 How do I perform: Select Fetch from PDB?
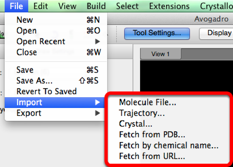click(x=152, y=135)
